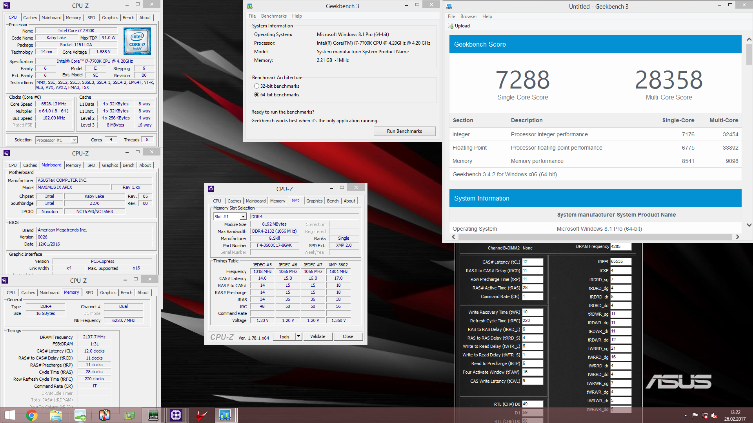Launch Google Chrome from the taskbar
This screenshot has height=423, width=753.
click(x=32, y=415)
